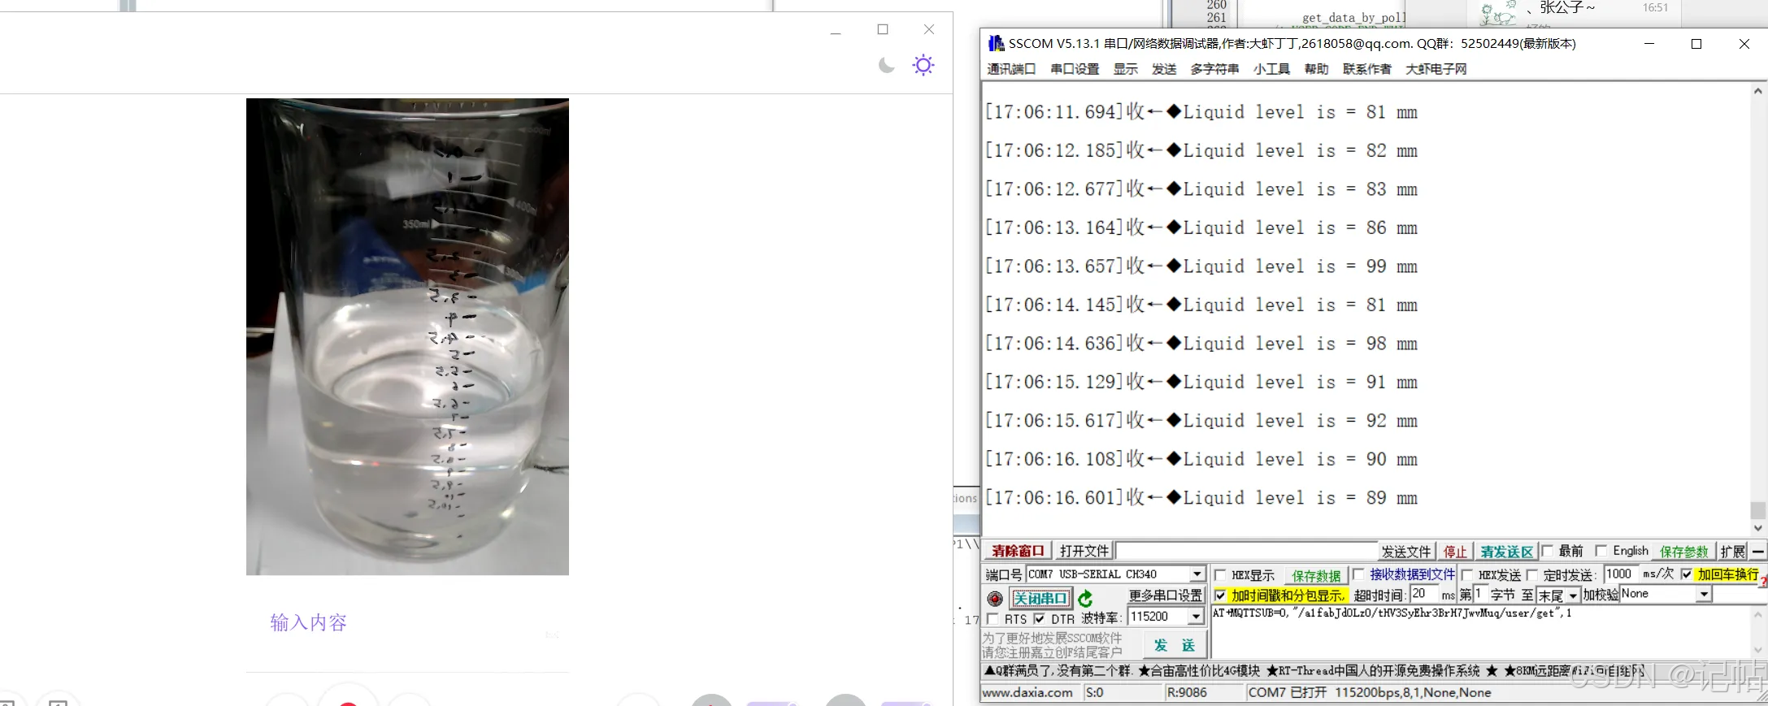
Task: Click the 保存参数 button
Action: [x=1684, y=552]
